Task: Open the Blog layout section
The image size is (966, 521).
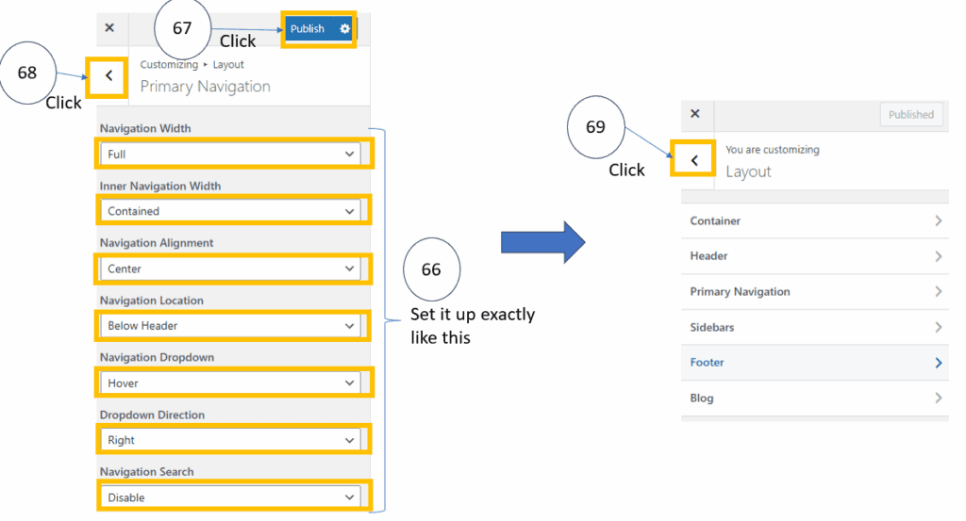Action: (813, 399)
